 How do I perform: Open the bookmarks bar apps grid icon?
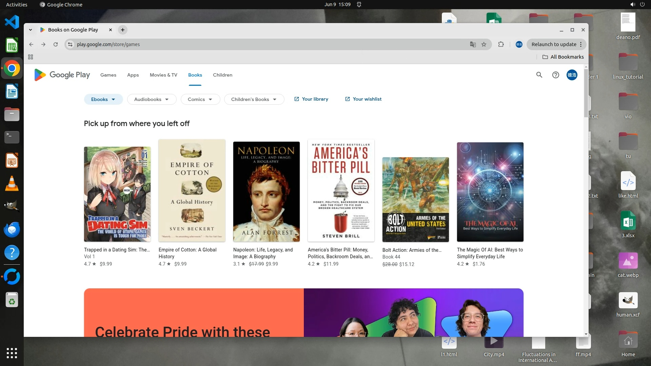(31, 57)
